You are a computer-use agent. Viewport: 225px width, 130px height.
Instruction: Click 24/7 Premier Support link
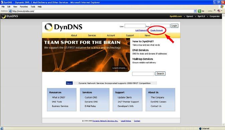pyautogui.click(x=128, y=102)
